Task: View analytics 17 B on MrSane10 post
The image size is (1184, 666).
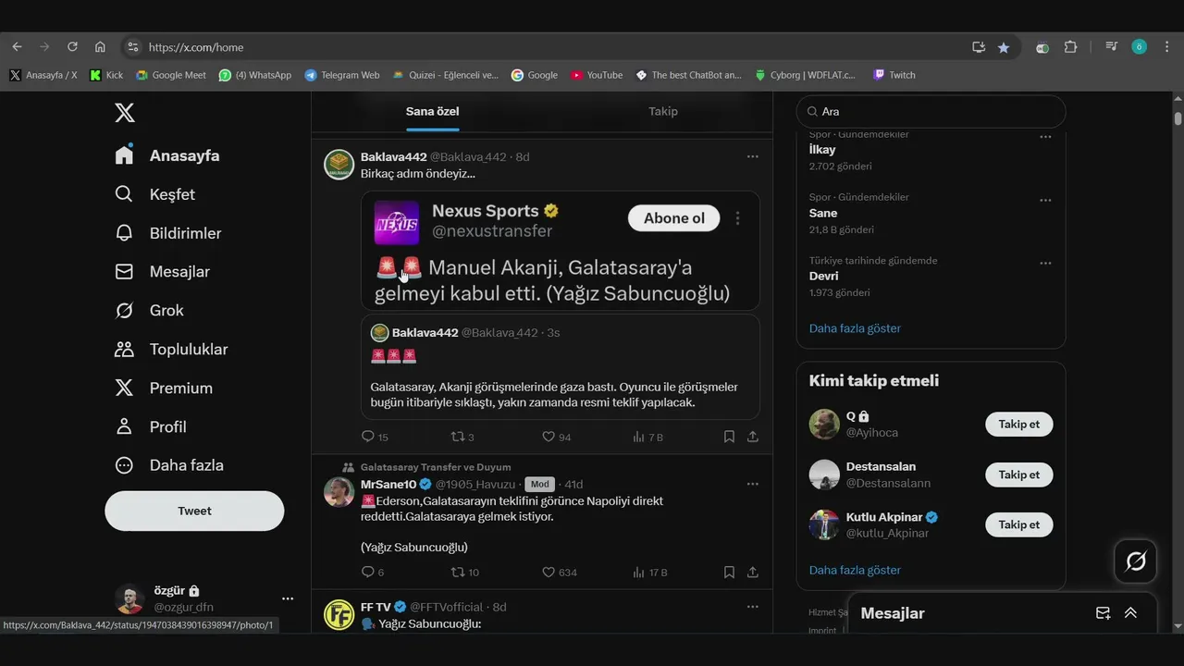Action: point(649,572)
